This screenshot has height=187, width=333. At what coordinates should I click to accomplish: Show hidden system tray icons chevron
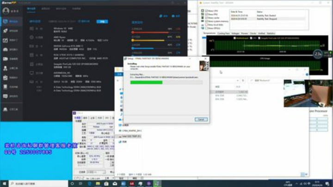tap(296, 184)
